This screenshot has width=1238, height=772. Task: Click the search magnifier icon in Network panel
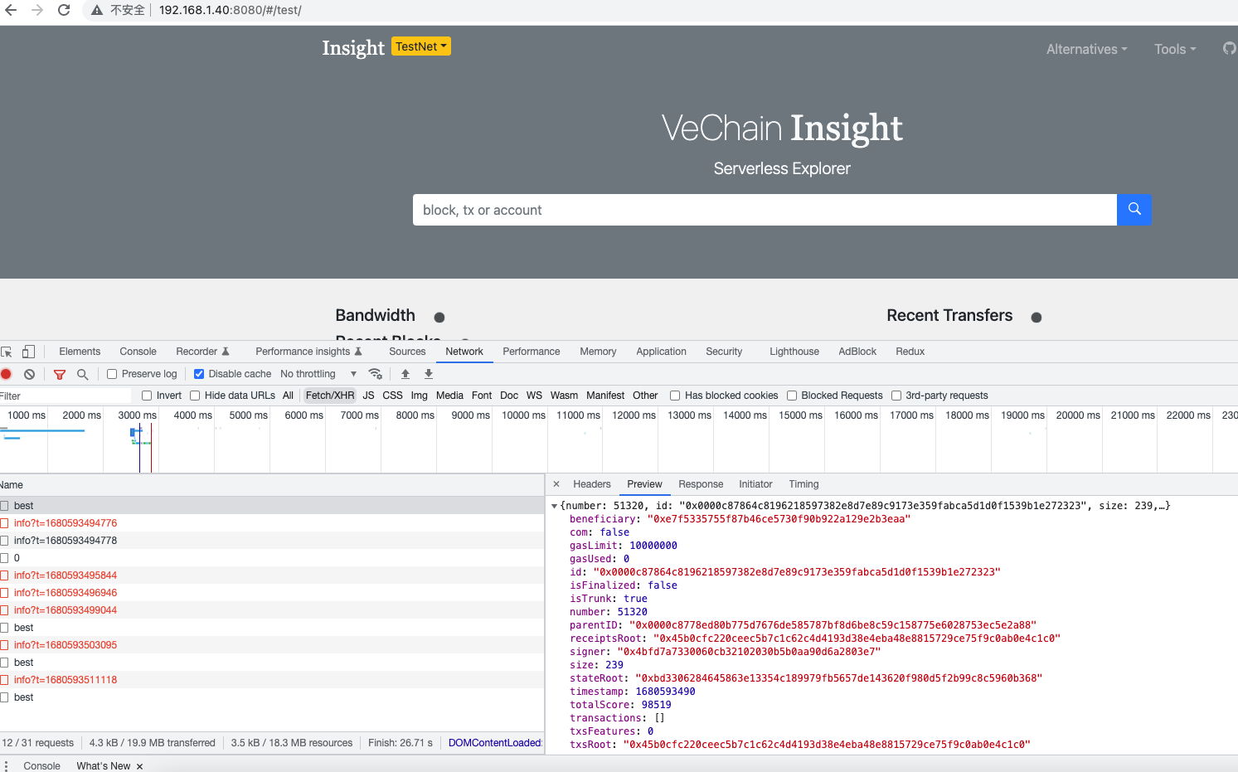[x=82, y=374]
